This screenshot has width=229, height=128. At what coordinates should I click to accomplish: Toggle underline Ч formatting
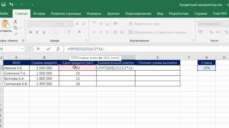[44, 32]
